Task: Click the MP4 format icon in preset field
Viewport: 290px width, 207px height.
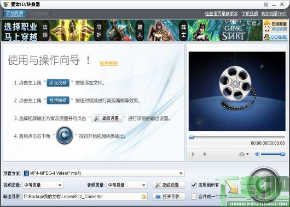Action: coord(26,173)
